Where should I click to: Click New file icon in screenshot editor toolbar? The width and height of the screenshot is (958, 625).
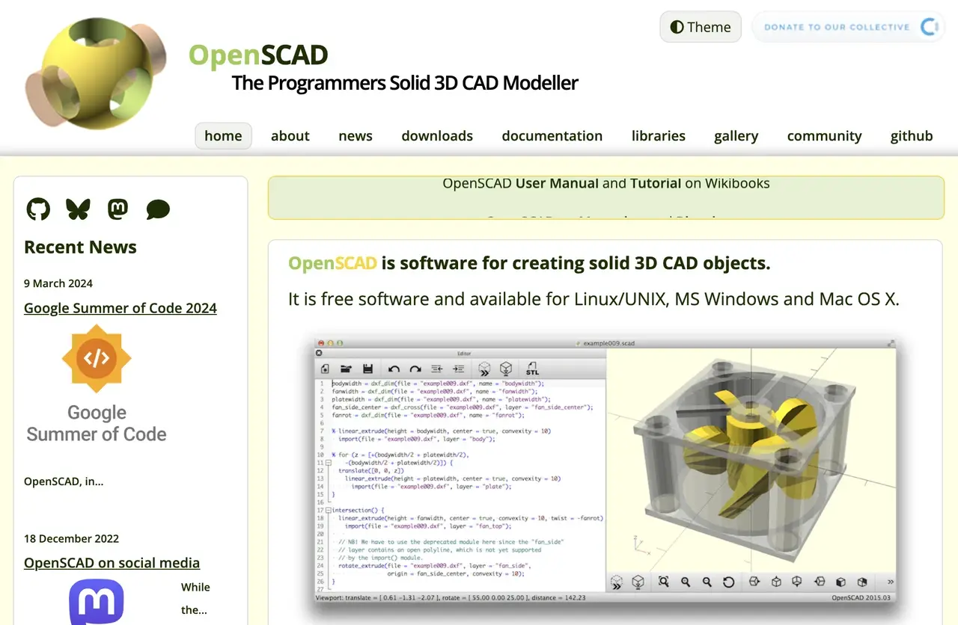[x=325, y=369]
